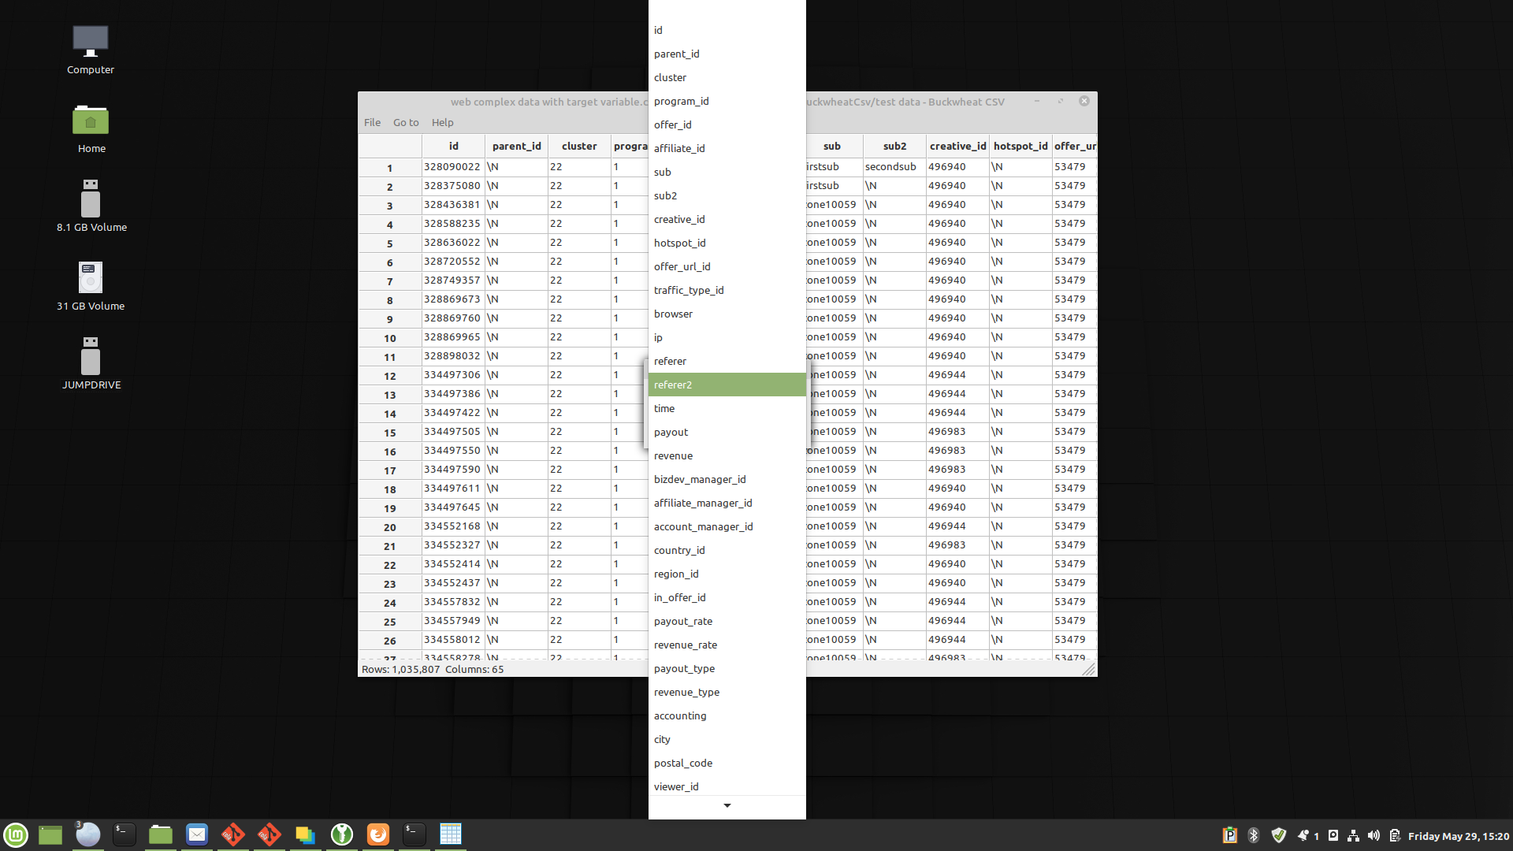Open the File menu
Viewport: 1513px width, 851px height.
[372, 122]
